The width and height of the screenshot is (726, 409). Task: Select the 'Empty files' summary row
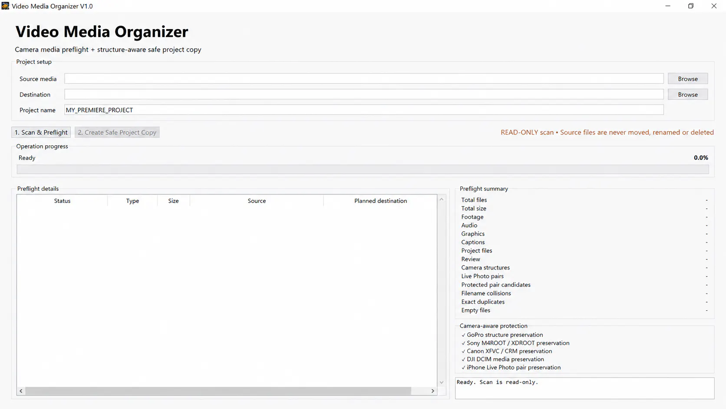(584, 310)
